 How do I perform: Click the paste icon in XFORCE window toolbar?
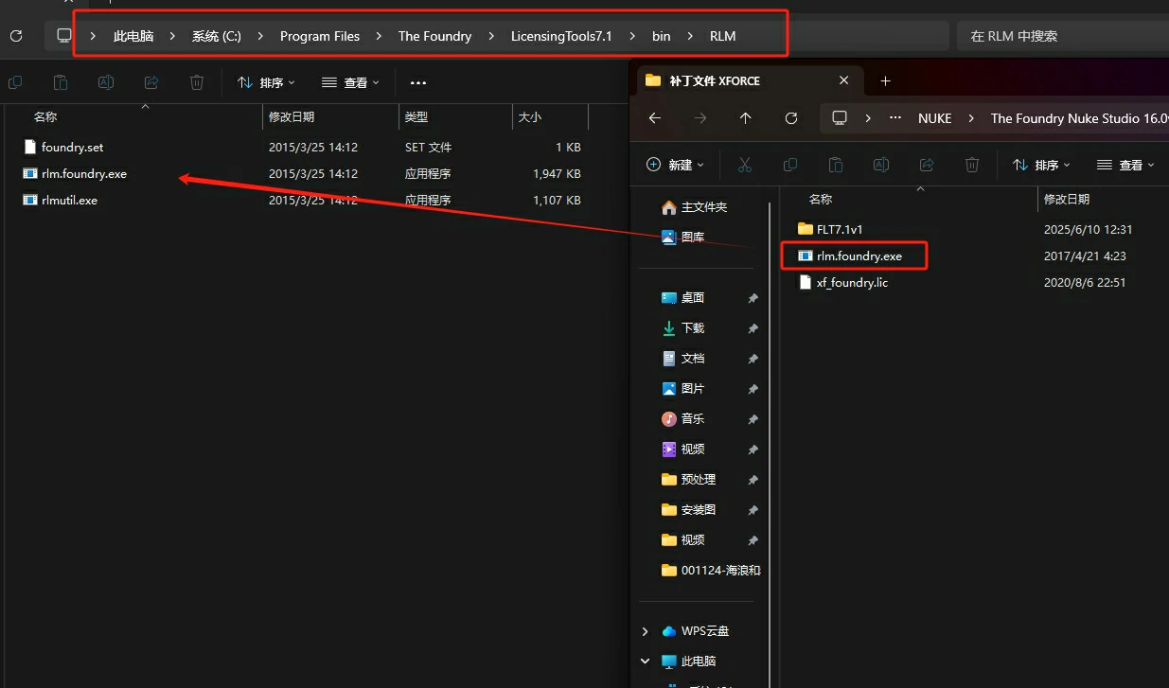click(836, 165)
